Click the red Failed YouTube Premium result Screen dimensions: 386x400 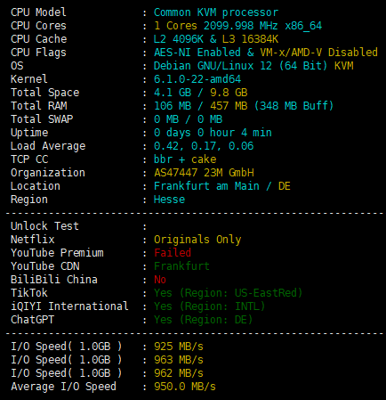(173, 253)
